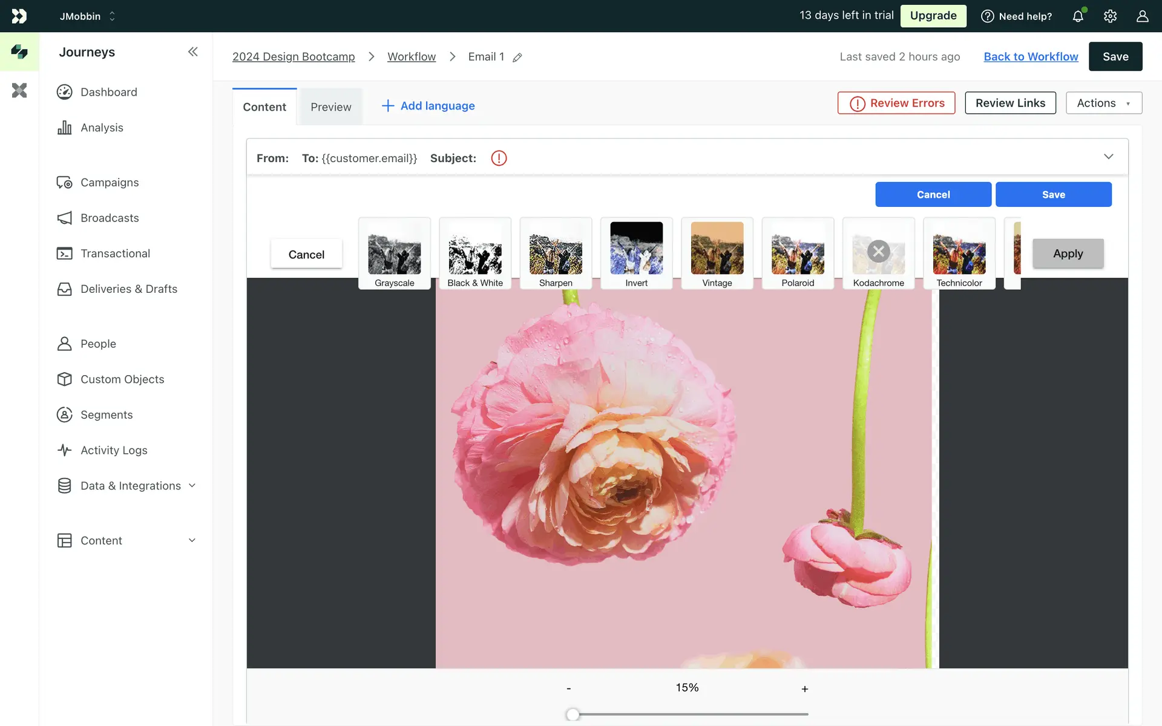This screenshot has height=726, width=1162.
Task: Open Activity Logs in sidebar
Action: pyautogui.click(x=114, y=450)
